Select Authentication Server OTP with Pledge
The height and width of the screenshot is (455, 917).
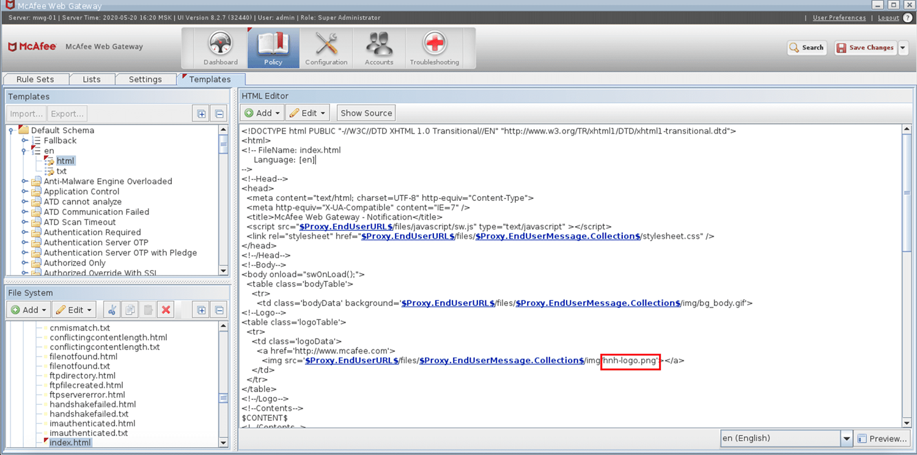[120, 253]
